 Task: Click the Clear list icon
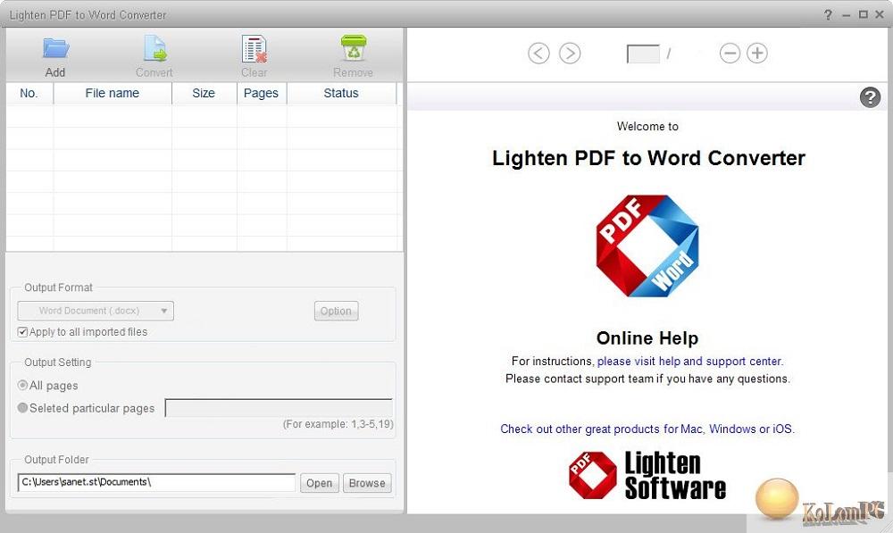[x=254, y=48]
